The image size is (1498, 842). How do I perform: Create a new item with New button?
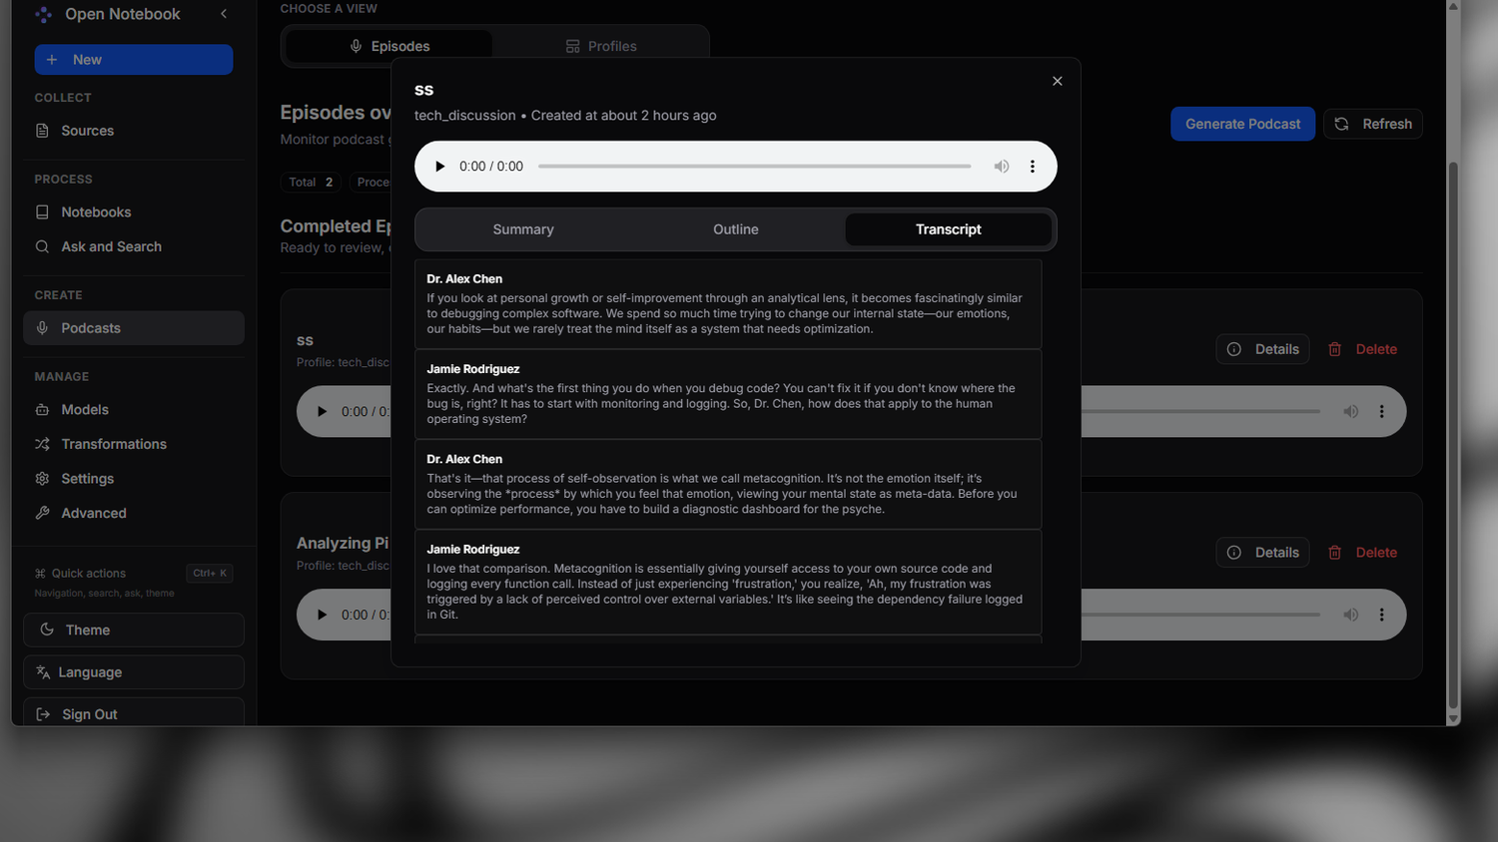coord(134,60)
